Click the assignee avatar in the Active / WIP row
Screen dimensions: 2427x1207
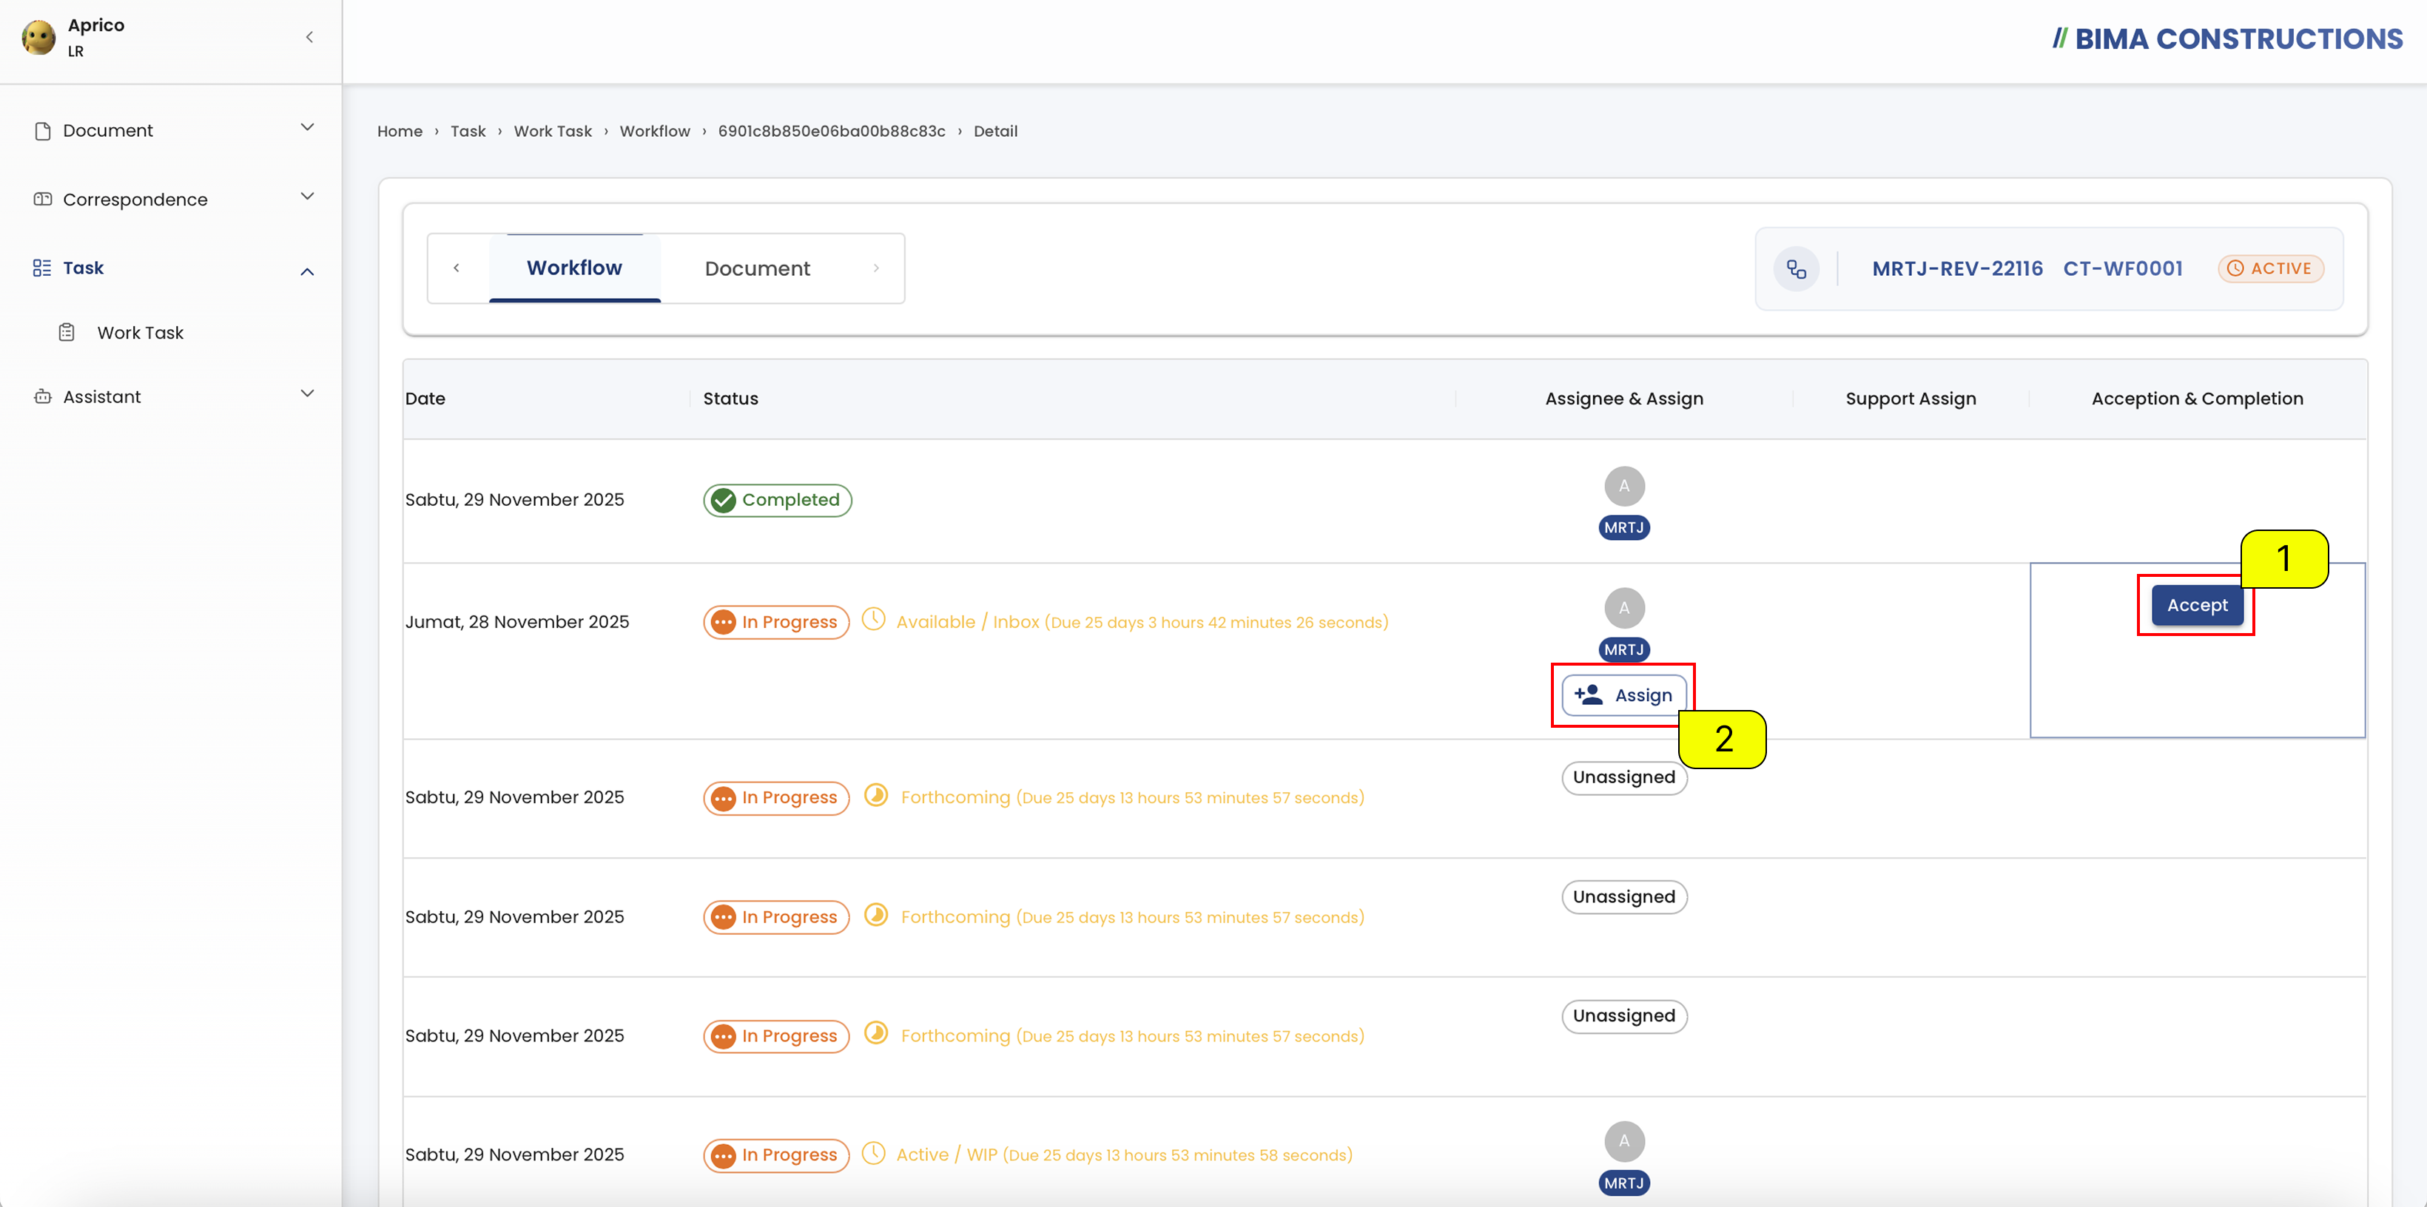pyautogui.click(x=1624, y=1141)
